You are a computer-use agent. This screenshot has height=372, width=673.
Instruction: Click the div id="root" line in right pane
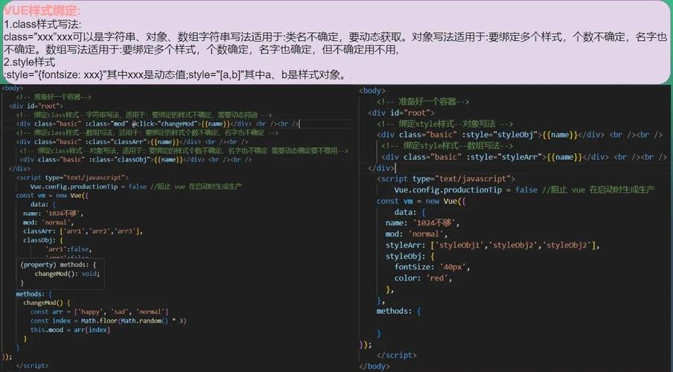pos(401,113)
